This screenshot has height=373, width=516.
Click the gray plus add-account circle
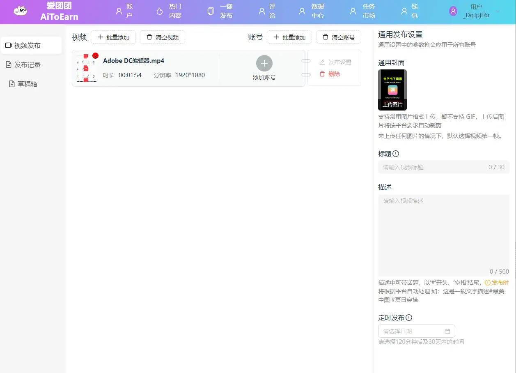[264, 63]
